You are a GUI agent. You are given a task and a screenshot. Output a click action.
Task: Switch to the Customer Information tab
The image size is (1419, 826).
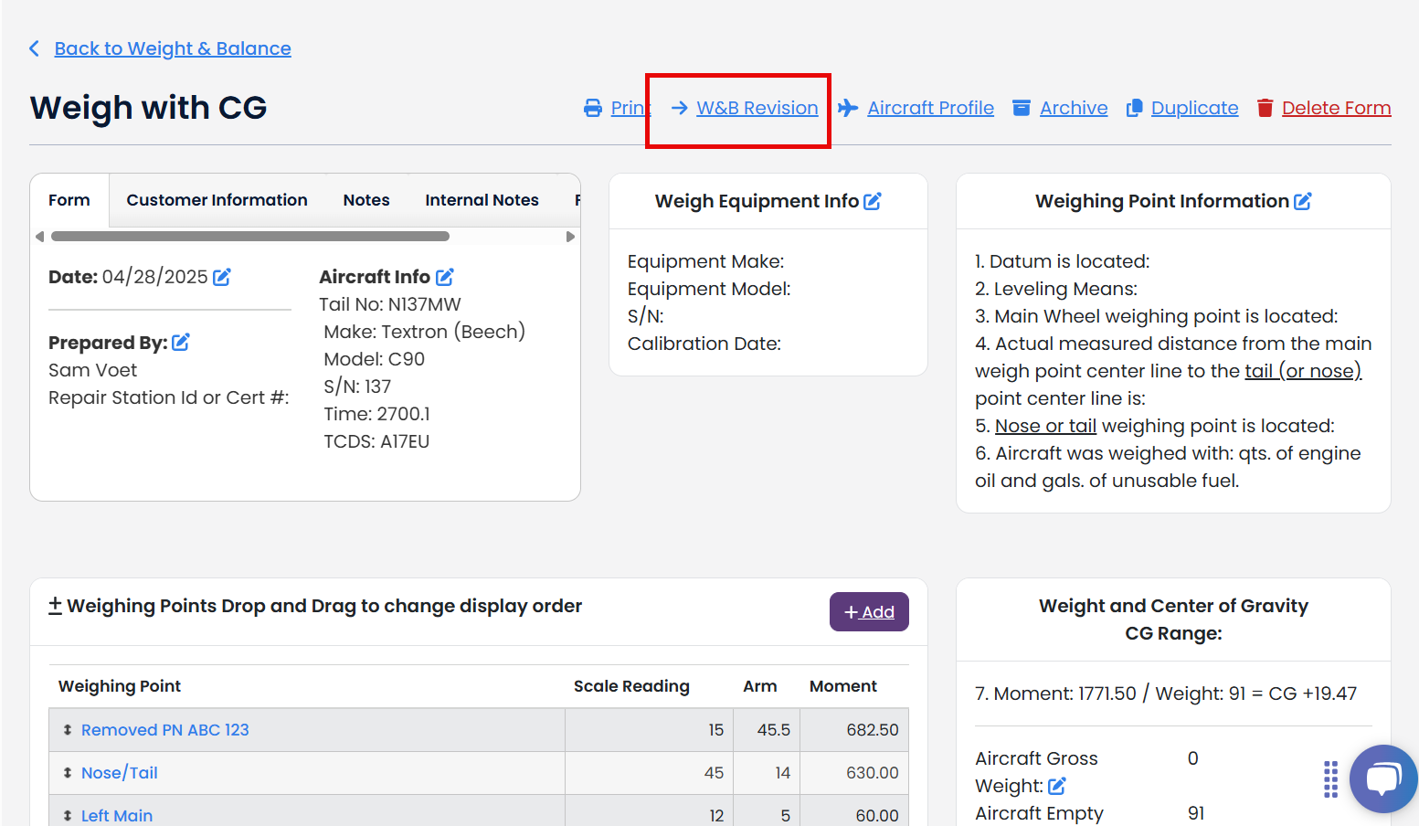click(217, 200)
